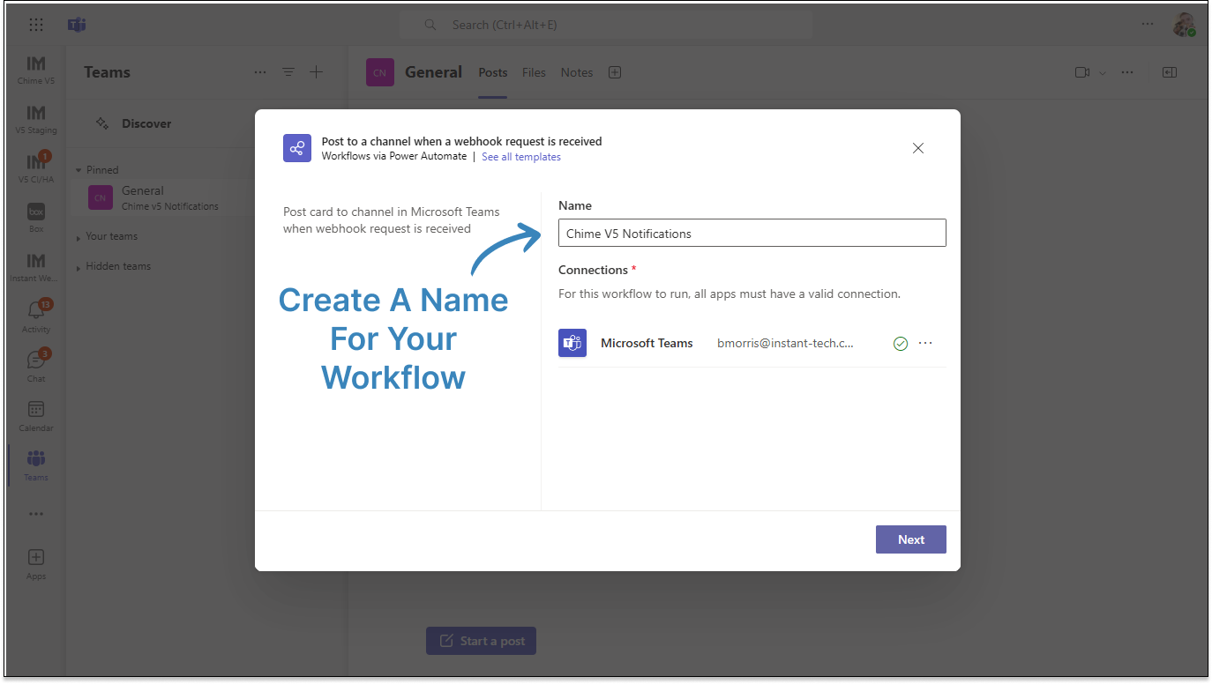This screenshot has width=1212, height=684.
Task: Click the Discover sparkle item
Action: [134, 123]
